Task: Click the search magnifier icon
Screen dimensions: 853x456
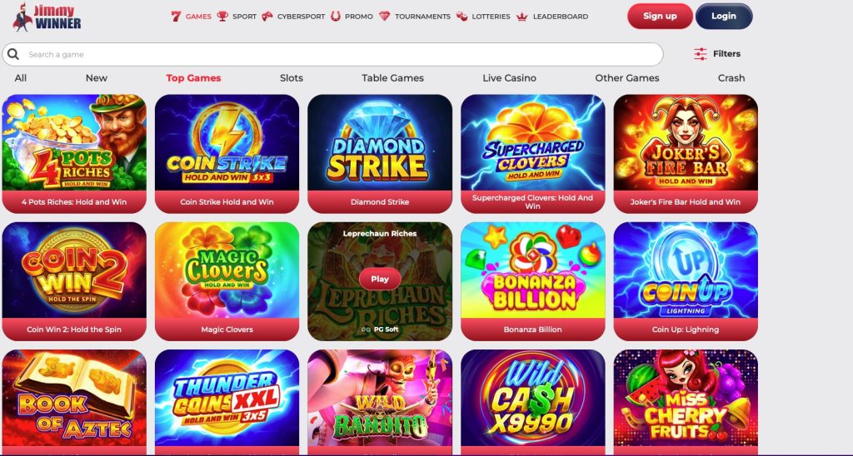Action: 13,54
